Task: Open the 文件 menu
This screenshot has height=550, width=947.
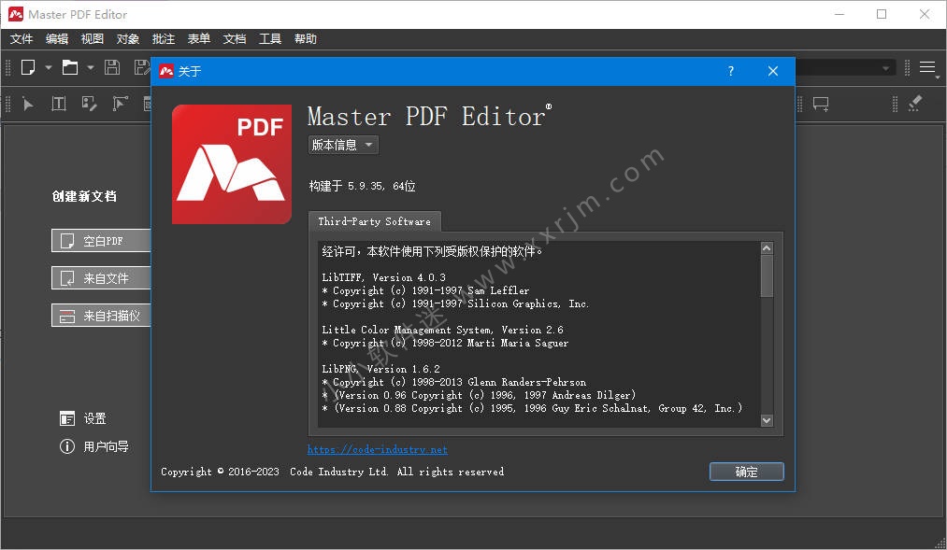Action: click(x=22, y=39)
